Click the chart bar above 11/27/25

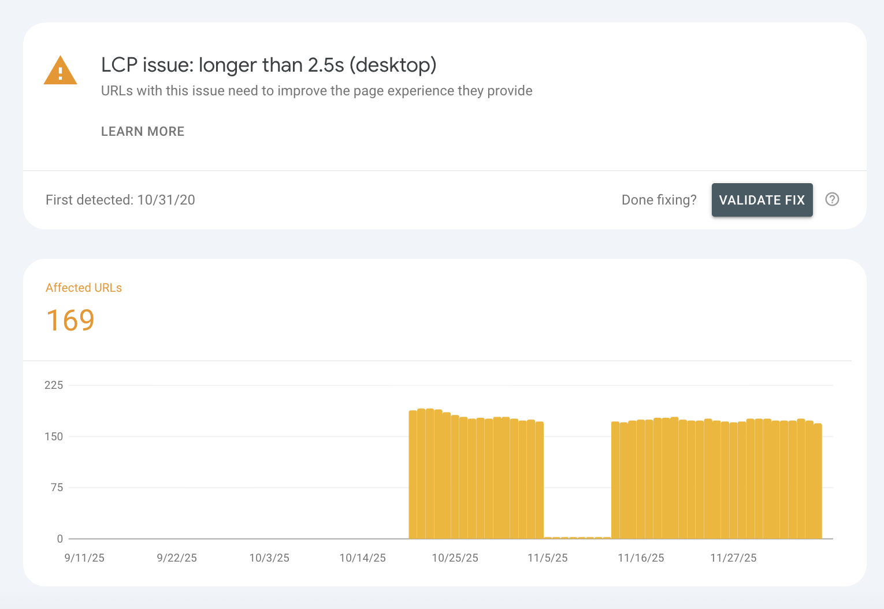pos(733,481)
